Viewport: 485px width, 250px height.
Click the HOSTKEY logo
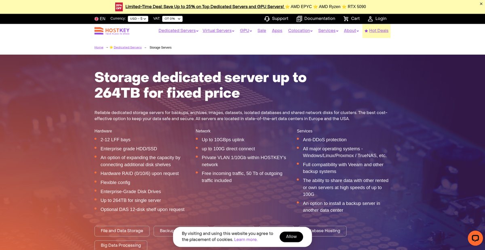(x=112, y=31)
